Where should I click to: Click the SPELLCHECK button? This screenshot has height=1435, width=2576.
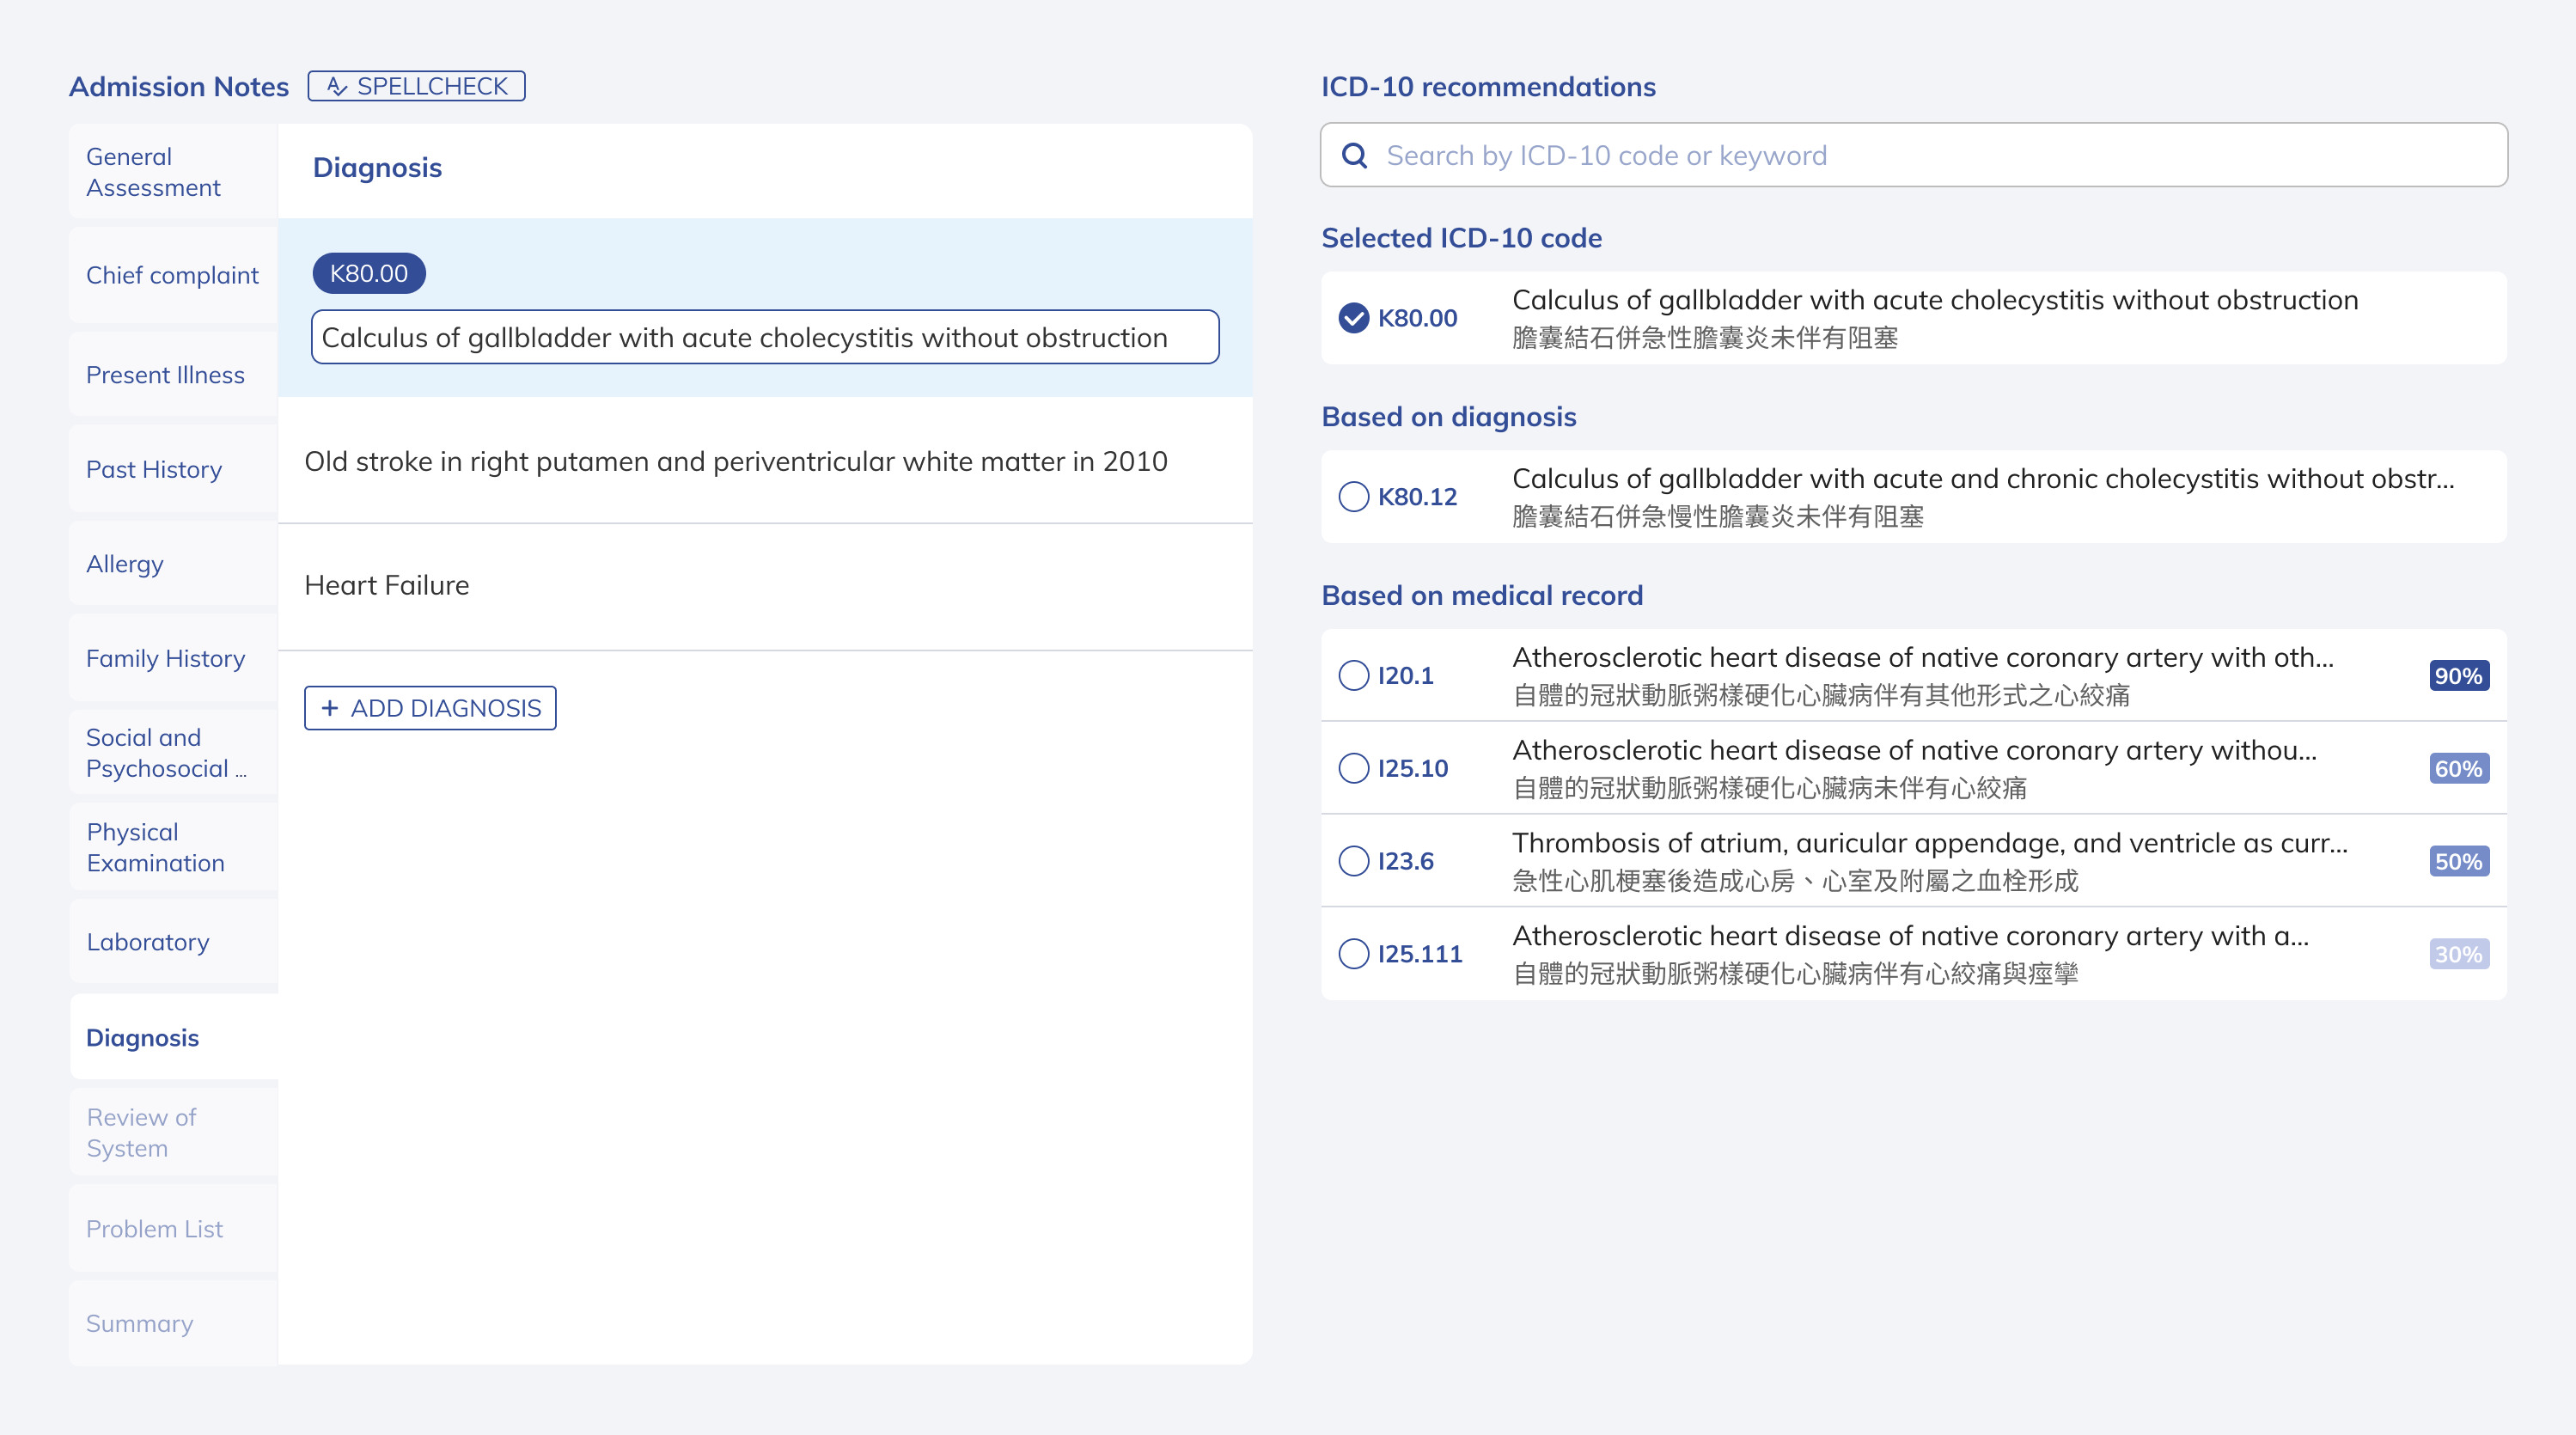pyautogui.click(x=416, y=87)
